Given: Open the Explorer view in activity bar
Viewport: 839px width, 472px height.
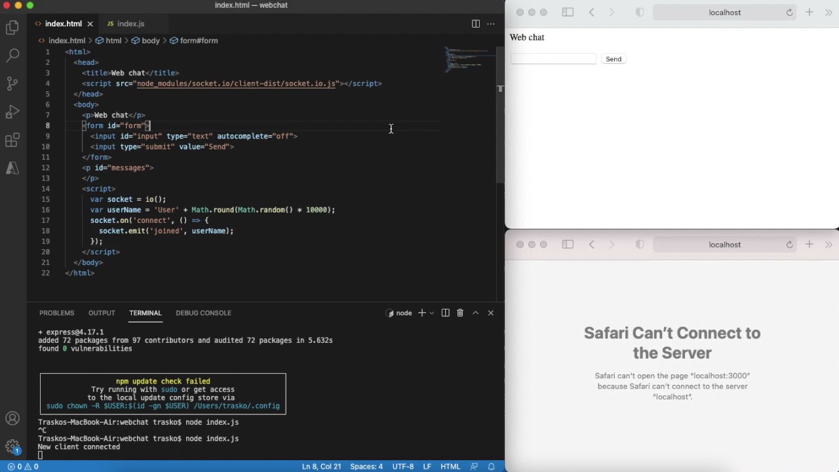Looking at the screenshot, I should (12, 27).
